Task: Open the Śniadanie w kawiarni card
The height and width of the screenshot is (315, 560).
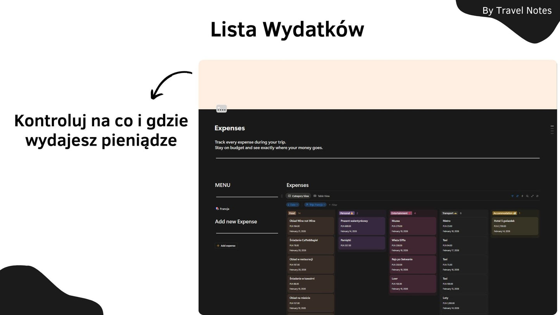Action: tap(310, 284)
